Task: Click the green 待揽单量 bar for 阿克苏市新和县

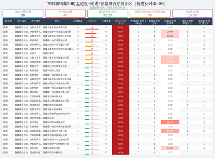Action: pyautogui.click(x=87, y=154)
